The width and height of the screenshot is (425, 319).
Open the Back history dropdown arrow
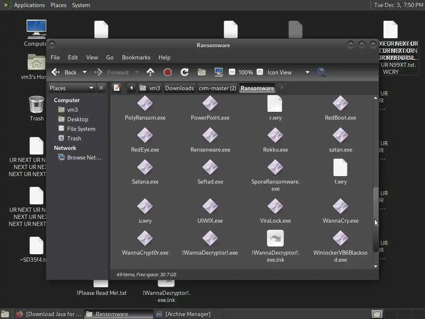[x=85, y=72]
